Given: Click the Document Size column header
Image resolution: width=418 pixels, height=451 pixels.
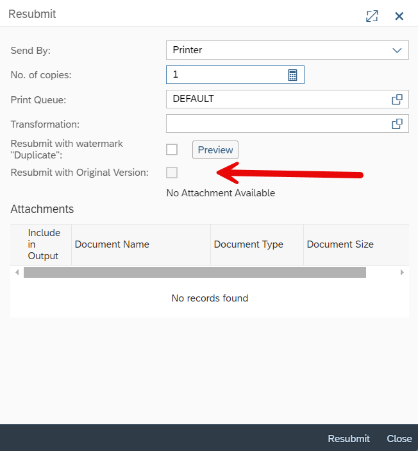Looking at the screenshot, I should coord(356,244).
